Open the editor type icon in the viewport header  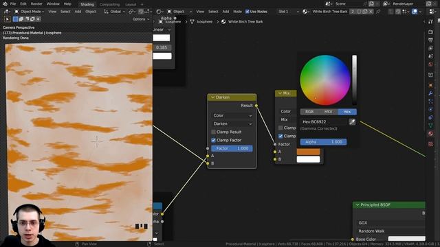tap(7, 12)
